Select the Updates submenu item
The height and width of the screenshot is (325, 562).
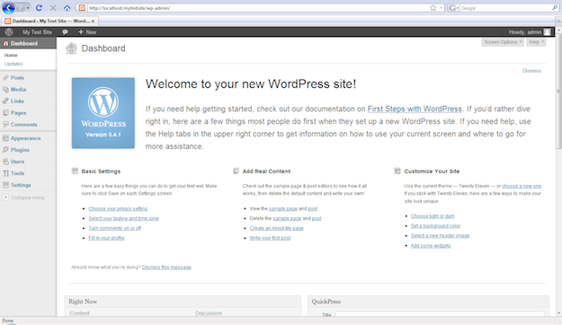(13, 64)
